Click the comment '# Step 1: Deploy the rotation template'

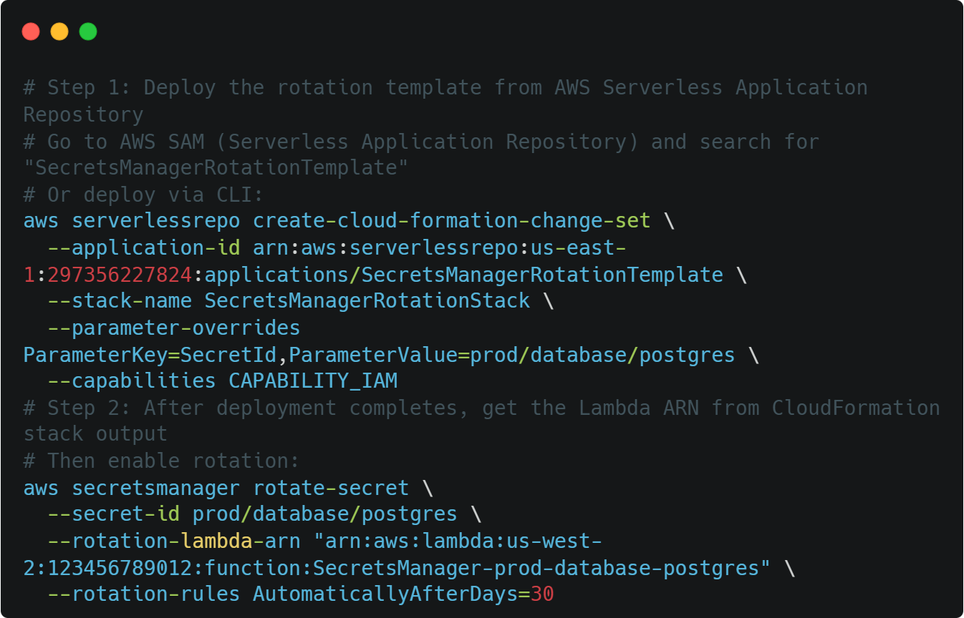[251, 88]
